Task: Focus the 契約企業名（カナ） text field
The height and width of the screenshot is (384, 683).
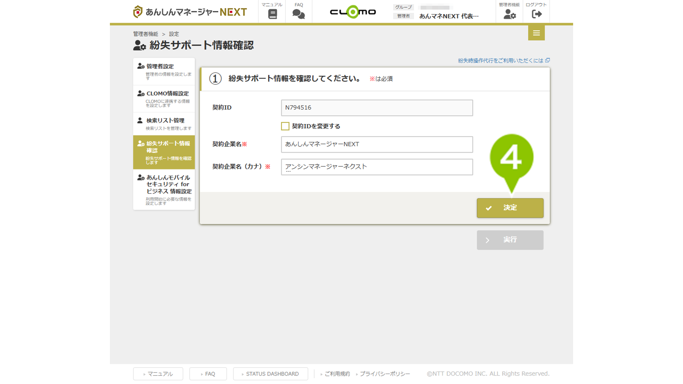Action: 376,167
